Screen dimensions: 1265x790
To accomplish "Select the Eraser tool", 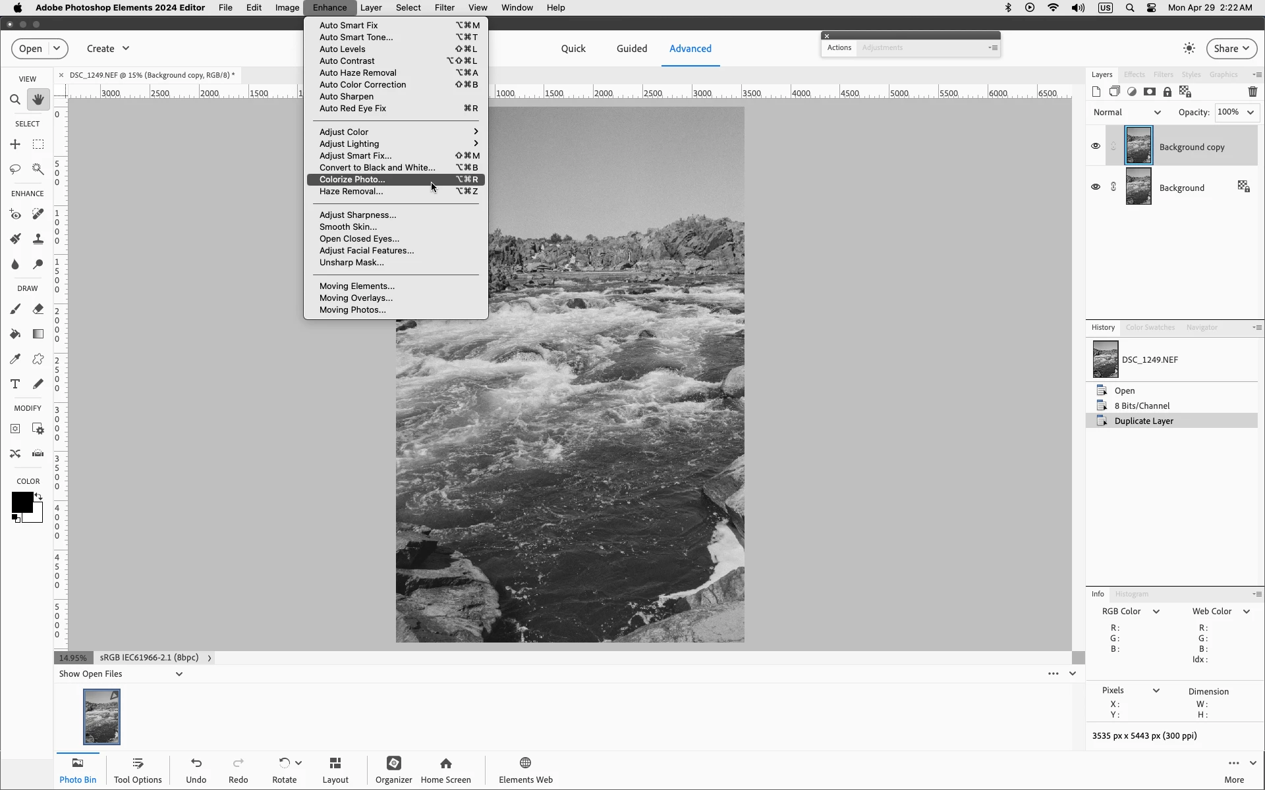I will 38,309.
